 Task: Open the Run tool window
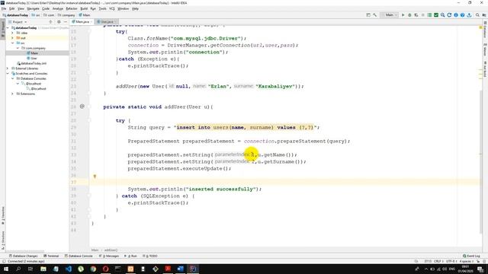tap(130, 256)
